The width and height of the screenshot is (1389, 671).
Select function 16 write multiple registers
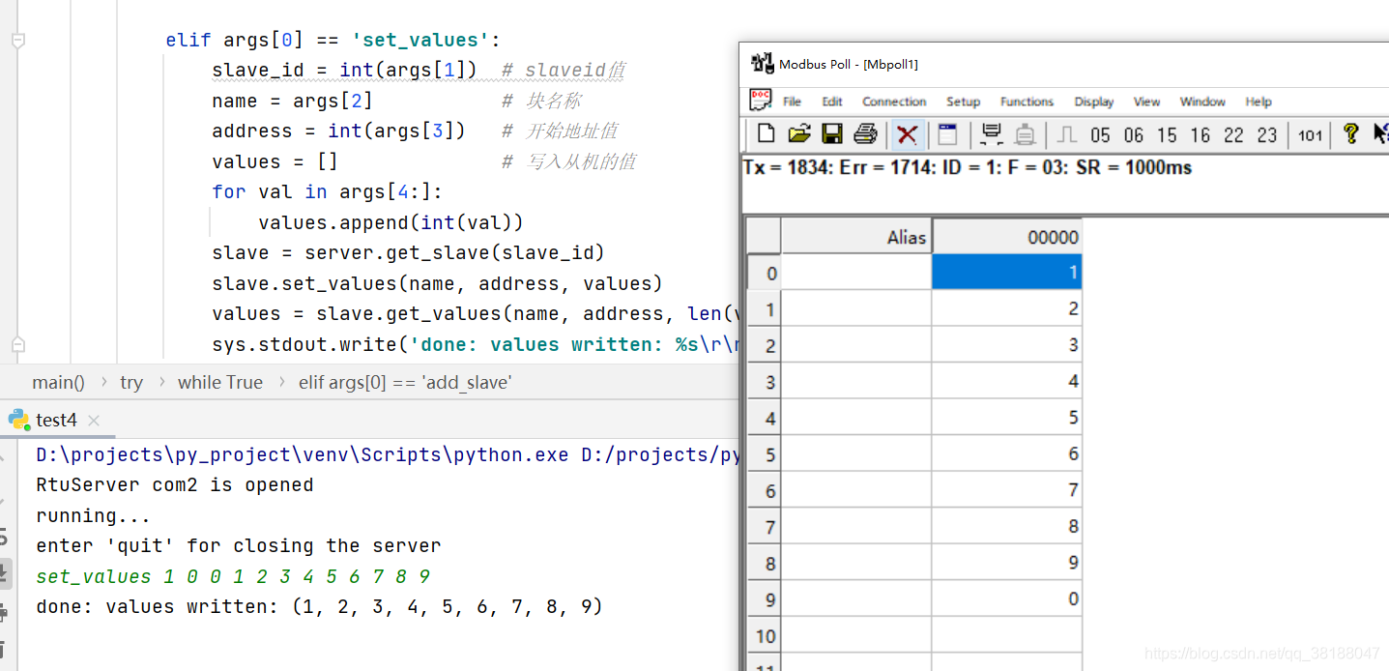point(1200,135)
